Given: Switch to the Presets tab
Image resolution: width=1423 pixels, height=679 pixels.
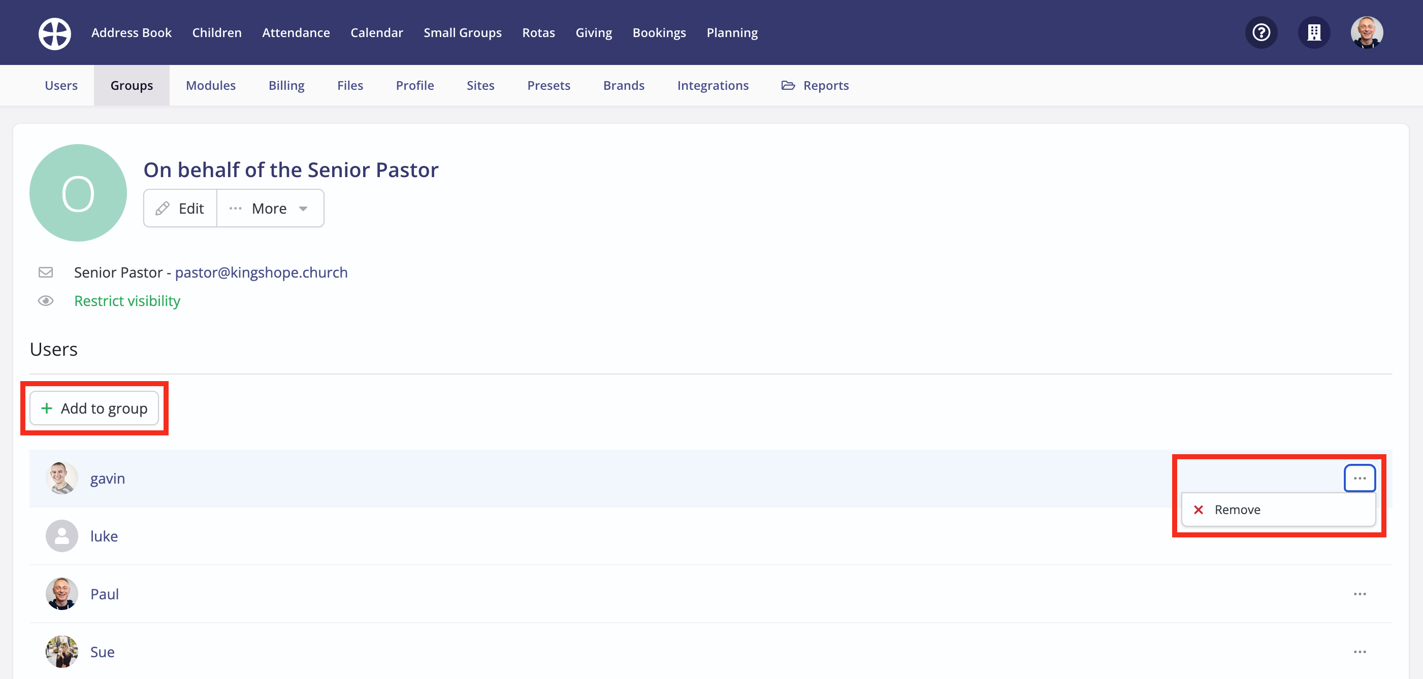Looking at the screenshot, I should point(548,86).
